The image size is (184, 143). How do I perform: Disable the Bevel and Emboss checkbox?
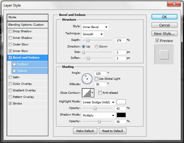point(10,58)
